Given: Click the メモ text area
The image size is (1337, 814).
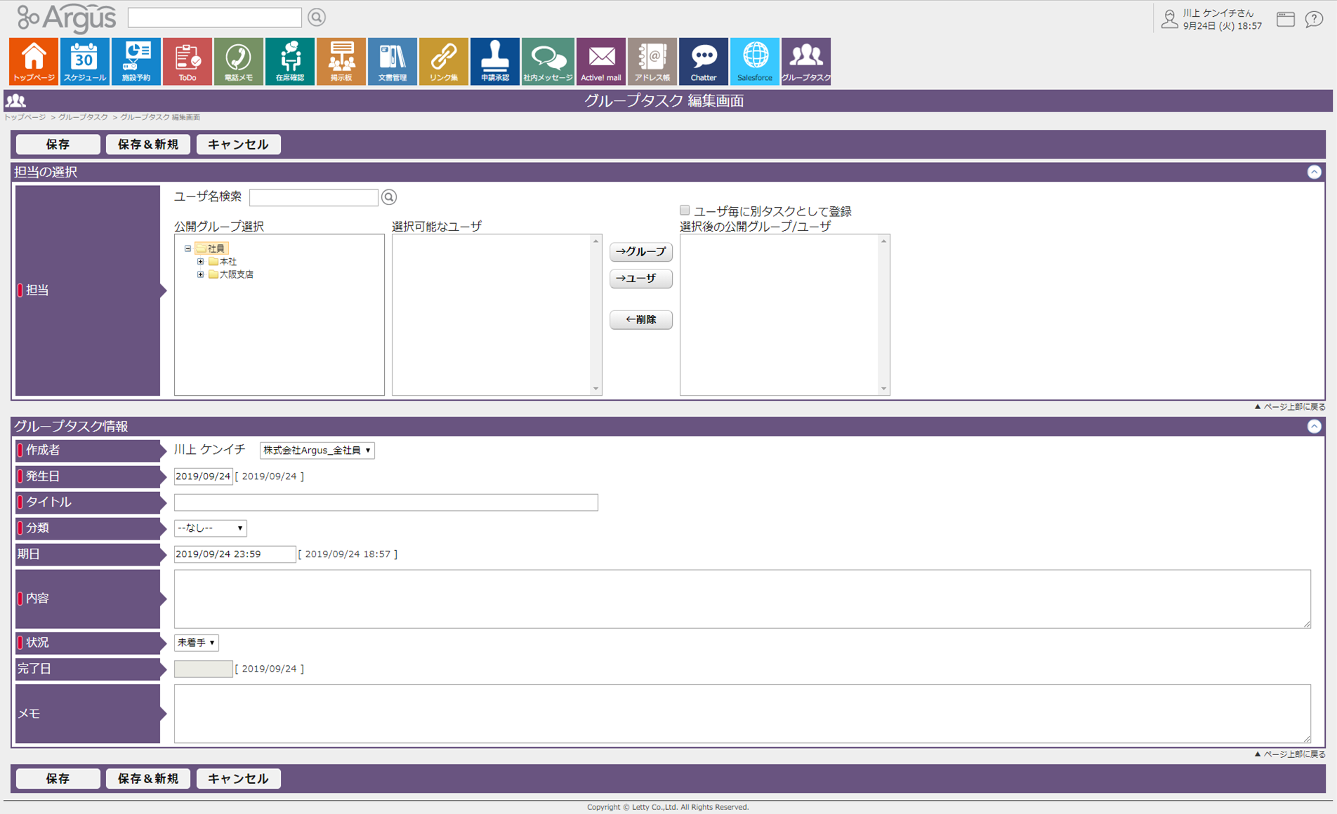Looking at the screenshot, I should (x=742, y=714).
